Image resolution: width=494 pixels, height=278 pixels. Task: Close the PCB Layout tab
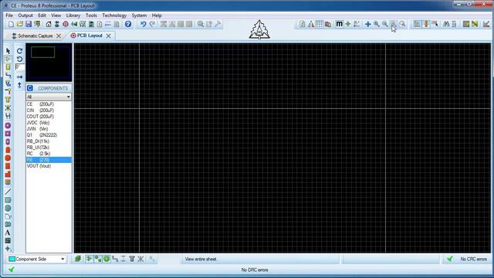click(x=108, y=36)
